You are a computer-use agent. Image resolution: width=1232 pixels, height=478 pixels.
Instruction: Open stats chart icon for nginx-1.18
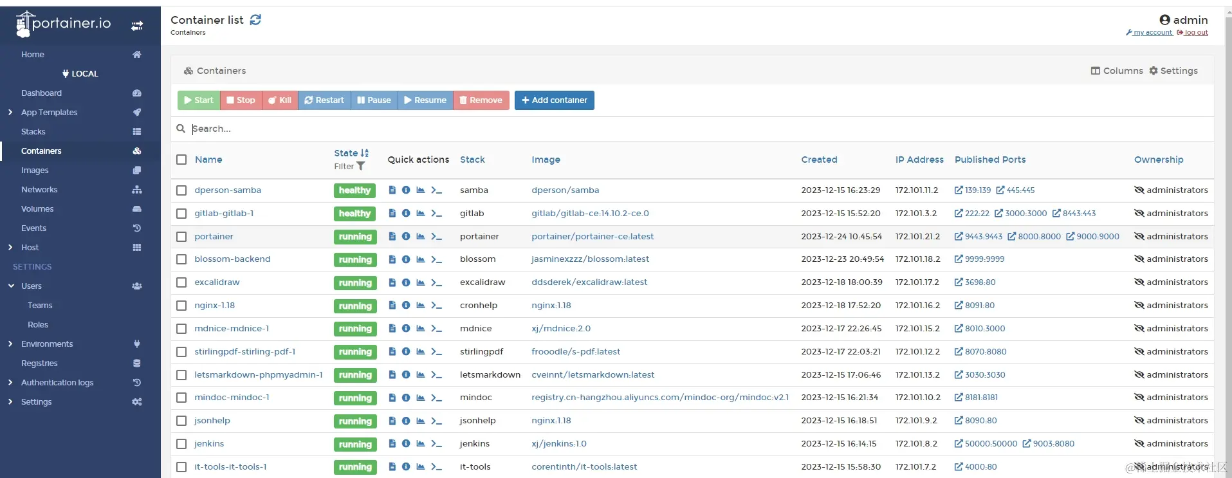(421, 306)
